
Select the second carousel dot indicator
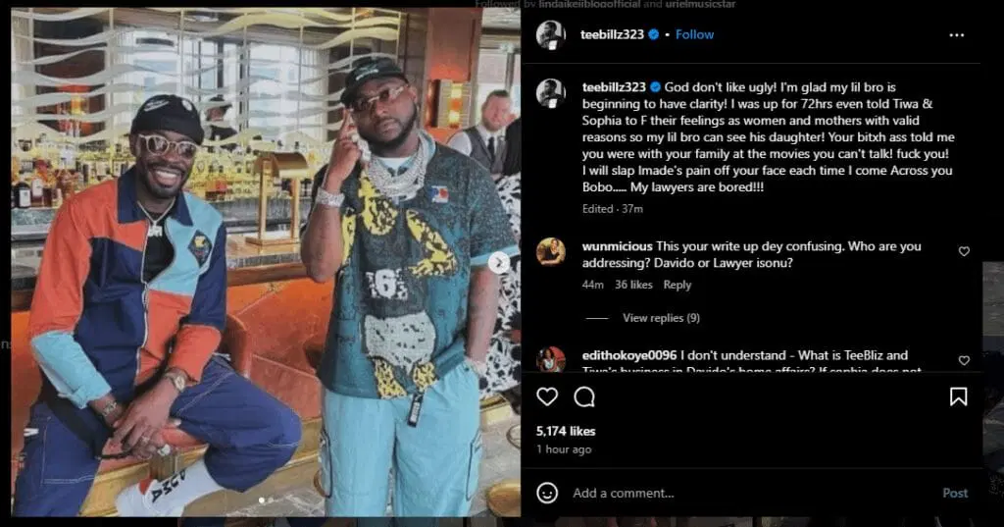click(x=271, y=501)
